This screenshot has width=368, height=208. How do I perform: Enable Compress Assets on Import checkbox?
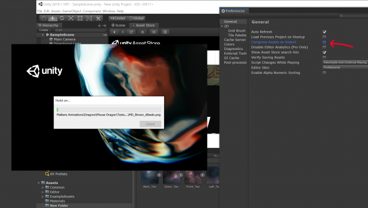[x=324, y=42]
